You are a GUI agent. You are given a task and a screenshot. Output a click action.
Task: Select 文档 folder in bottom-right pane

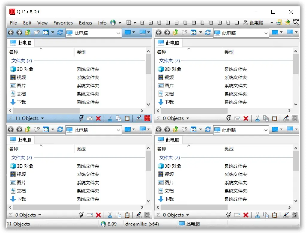[166, 191]
